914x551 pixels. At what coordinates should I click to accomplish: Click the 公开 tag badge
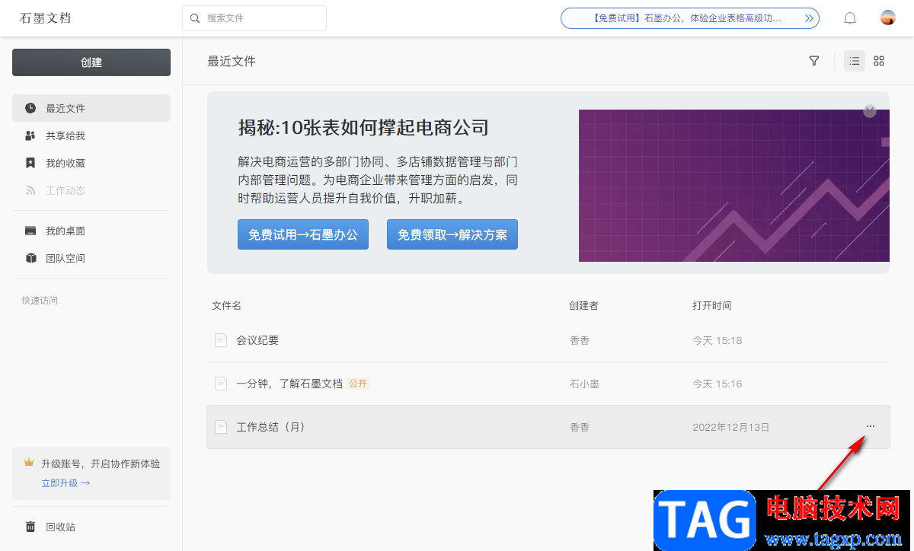coord(359,384)
